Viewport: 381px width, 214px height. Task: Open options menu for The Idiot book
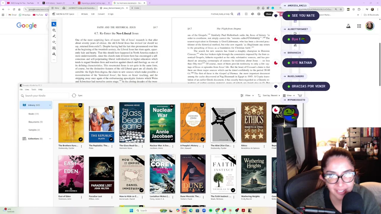pyautogui.click(x=234, y=146)
